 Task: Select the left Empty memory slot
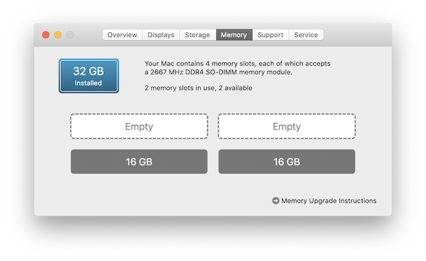(139, 127)
